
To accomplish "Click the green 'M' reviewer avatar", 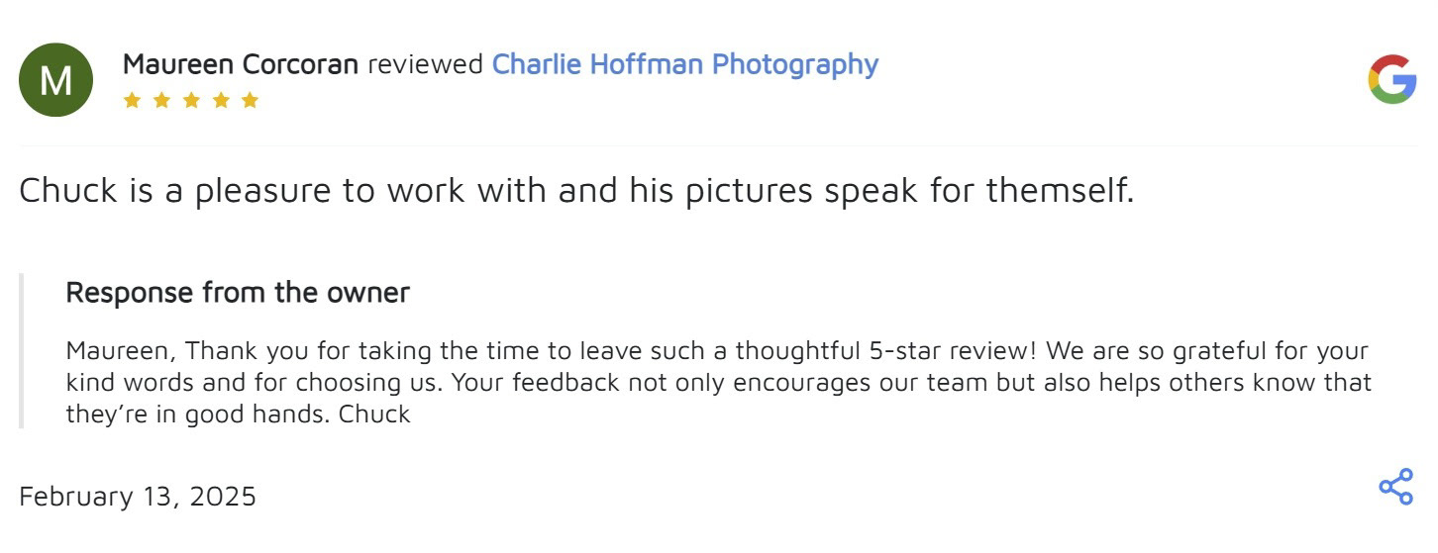I will (x=55, y=80).
